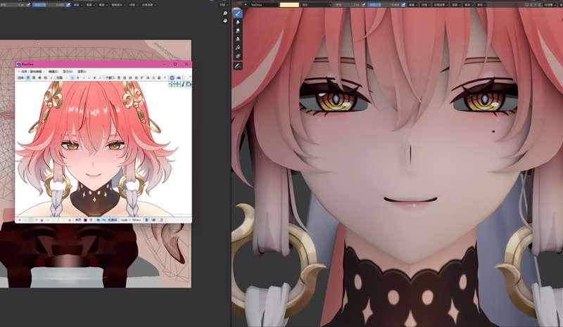
Task: Click the rotate icon in the PmxView corner
Action: click(x=189, y=84)
